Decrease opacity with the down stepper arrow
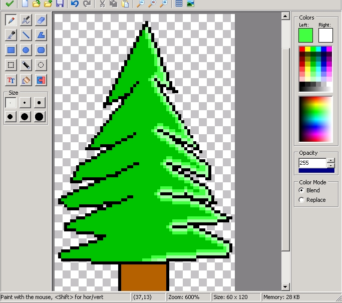The width and height of the screenshot is (342, 303). [330, 165]
